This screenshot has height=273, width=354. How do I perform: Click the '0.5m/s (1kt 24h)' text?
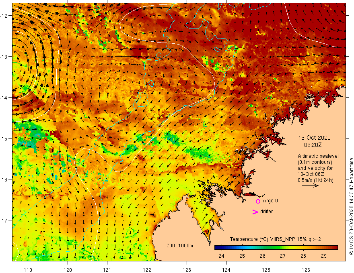(315, 180)
